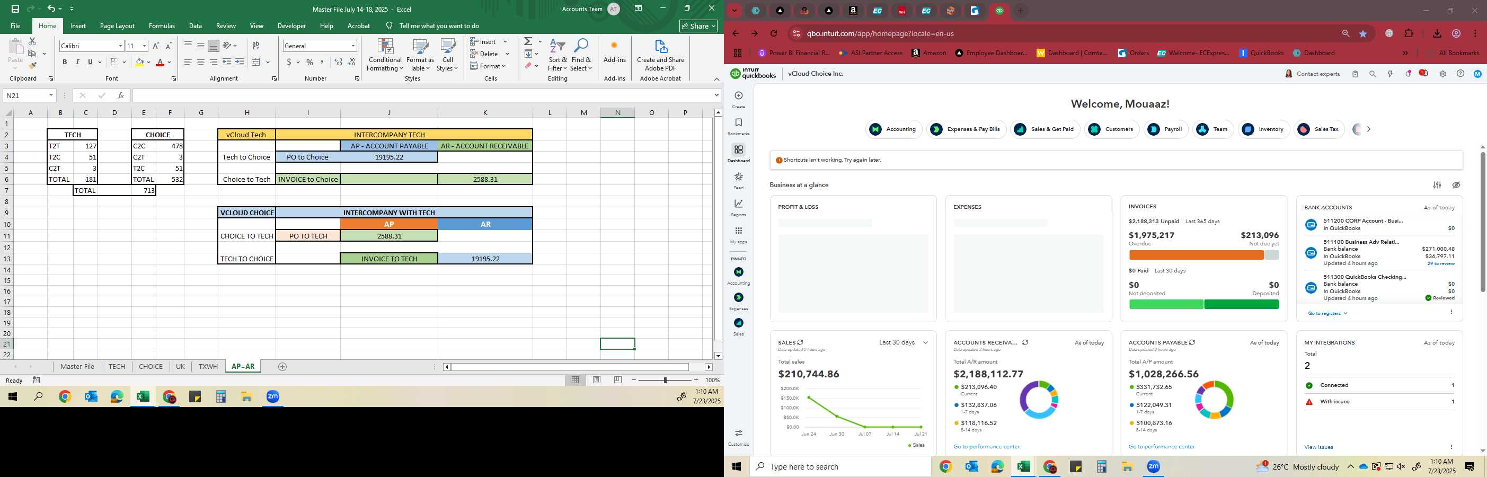Open the Formulas ribbon tab

tap(162, 26)
